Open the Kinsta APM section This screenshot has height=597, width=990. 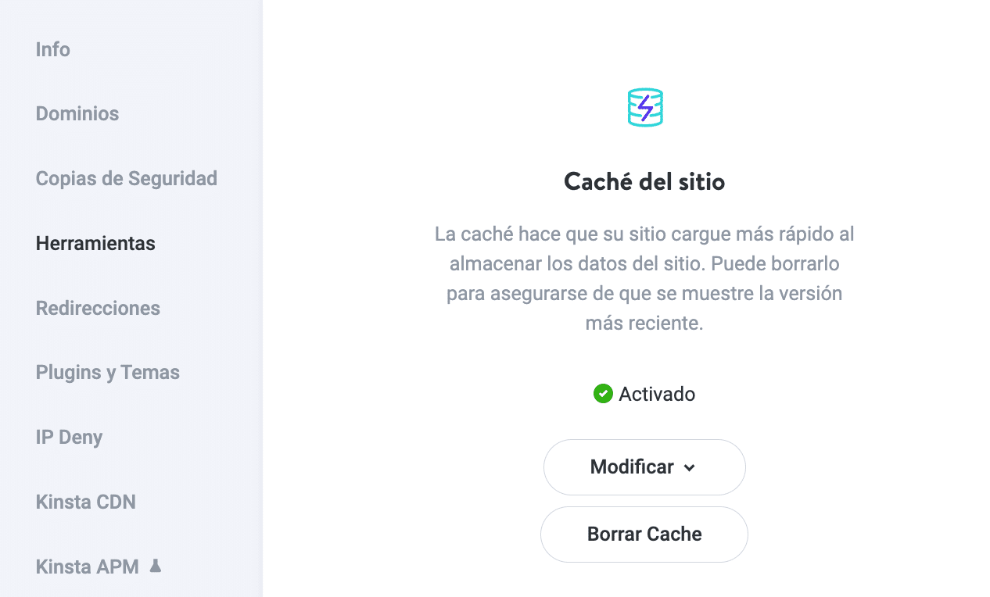click(x=87, y=567)
